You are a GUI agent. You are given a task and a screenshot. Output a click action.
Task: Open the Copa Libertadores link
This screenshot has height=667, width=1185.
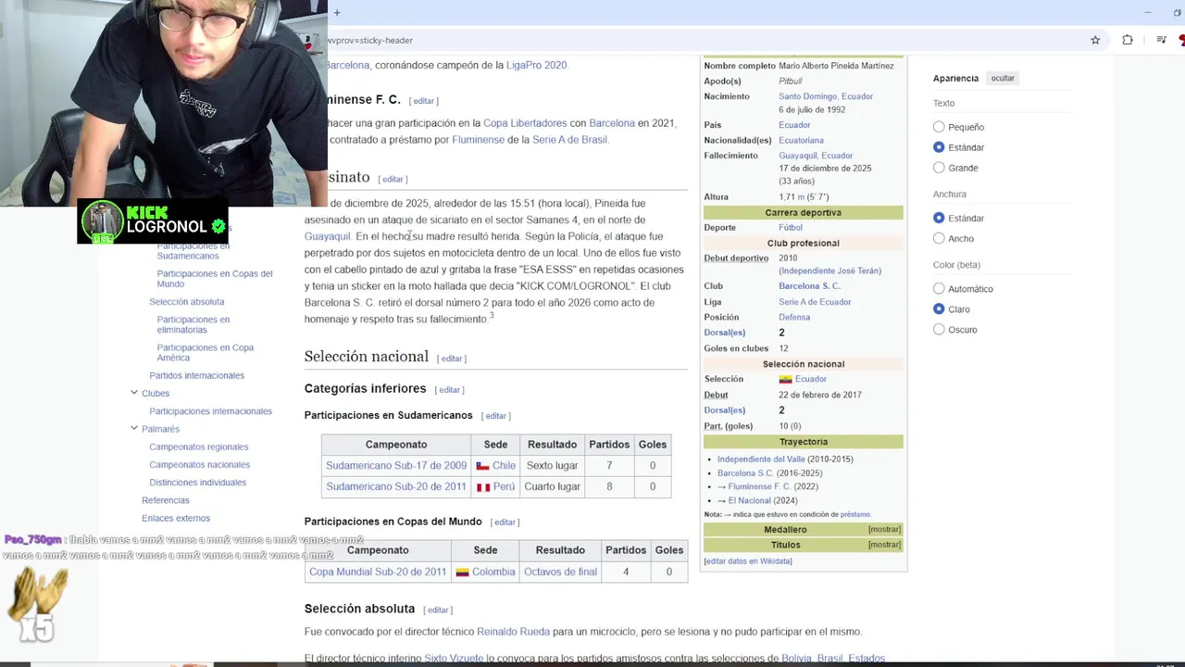pos(525,123)
